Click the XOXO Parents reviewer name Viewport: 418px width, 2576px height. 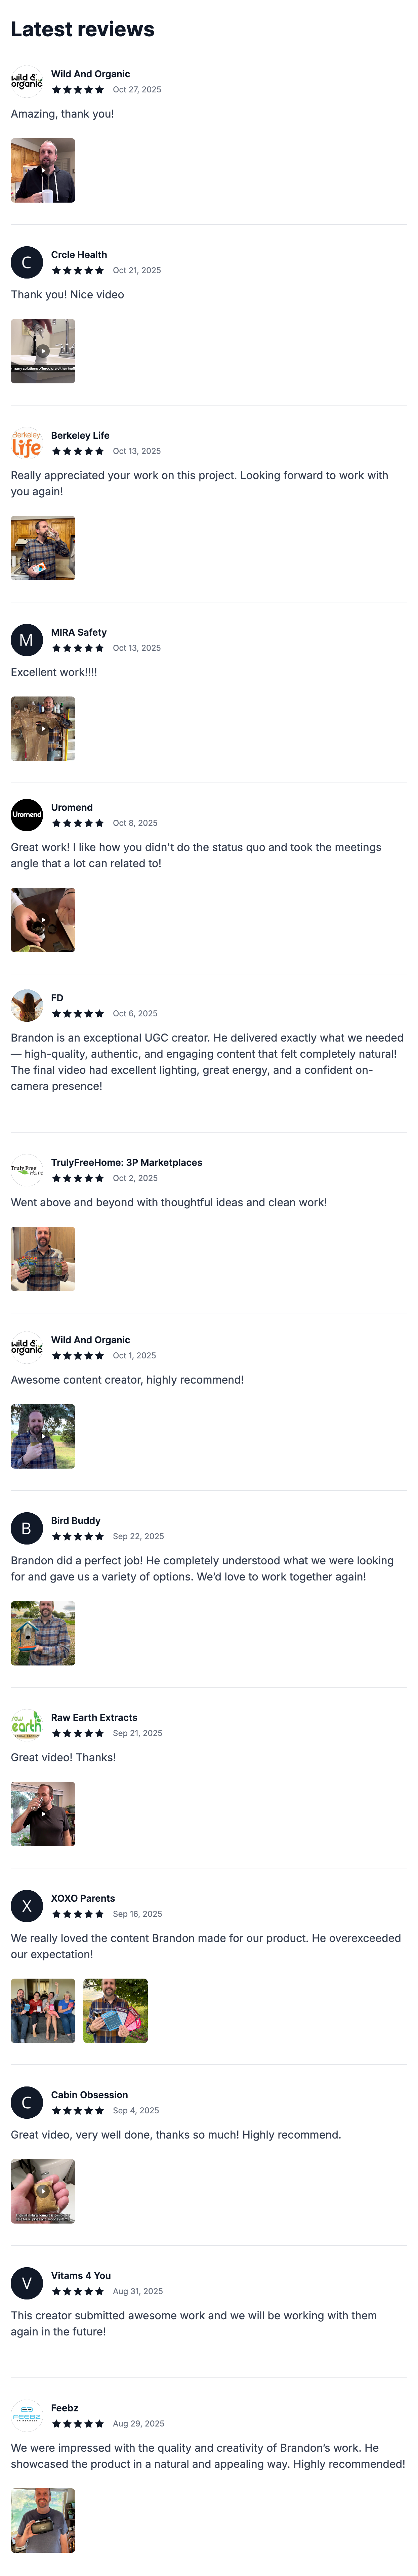[x=83, y=1898]
